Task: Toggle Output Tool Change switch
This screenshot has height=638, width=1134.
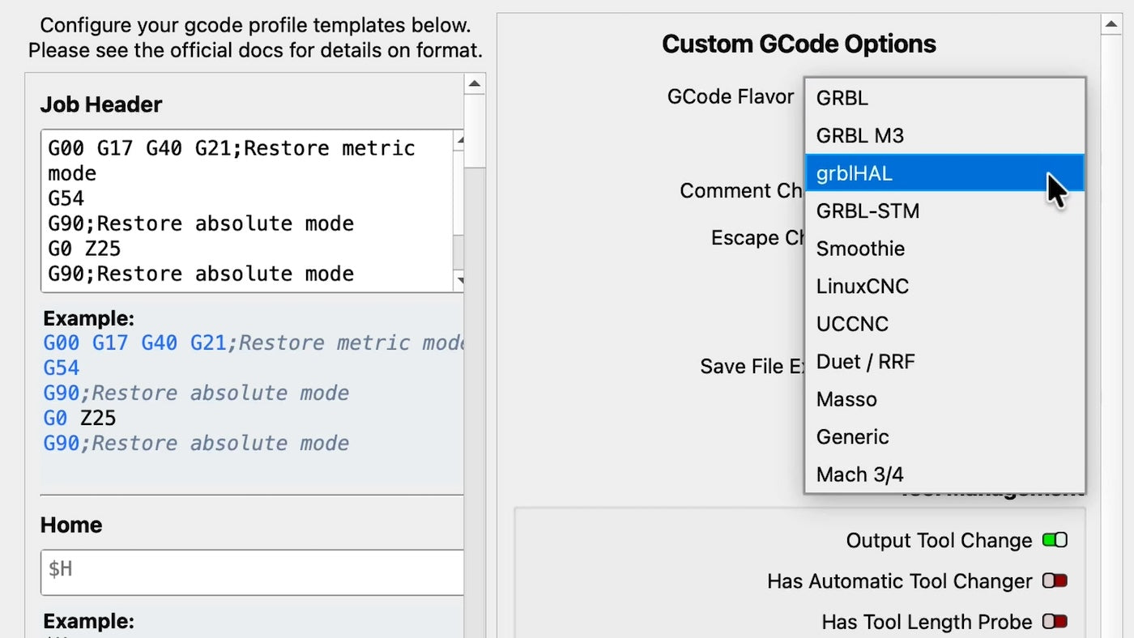Action: tap(1055, 540)
